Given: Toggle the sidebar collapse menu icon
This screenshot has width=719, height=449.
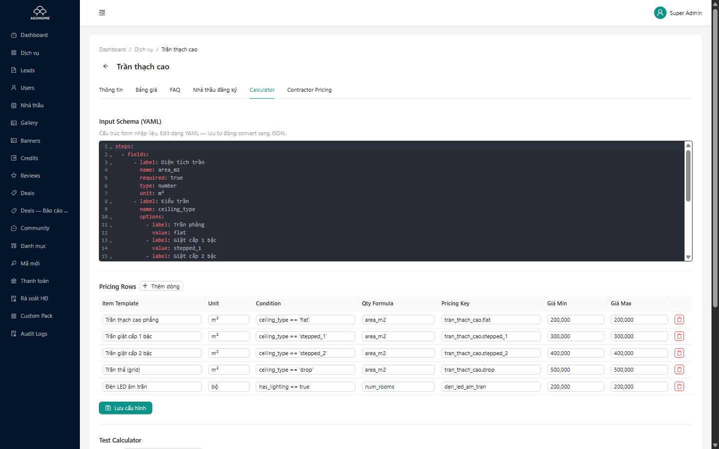Looking at the screenshot, I should [x=102, y=12].
